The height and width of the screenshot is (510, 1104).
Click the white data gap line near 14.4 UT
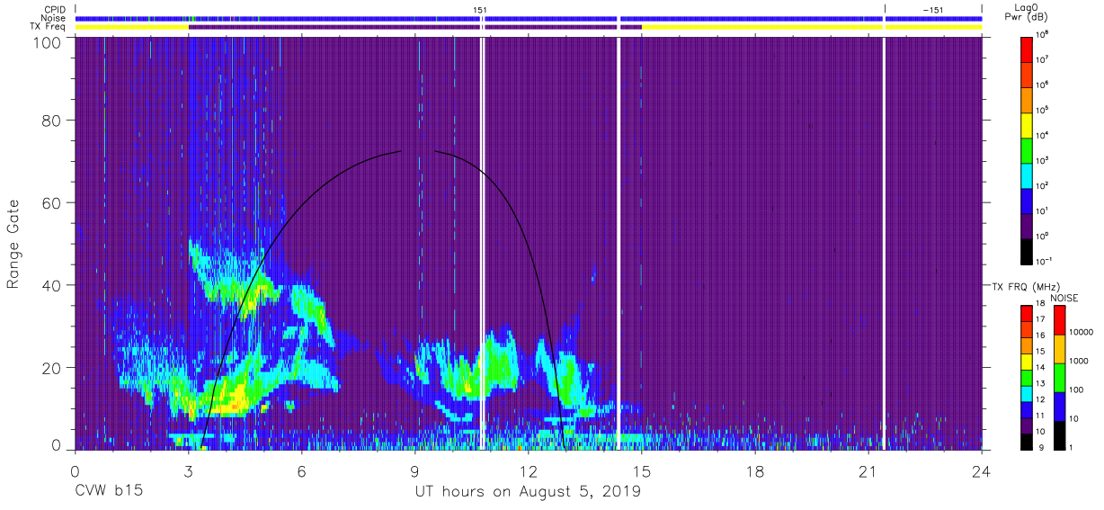pos(619,243)
